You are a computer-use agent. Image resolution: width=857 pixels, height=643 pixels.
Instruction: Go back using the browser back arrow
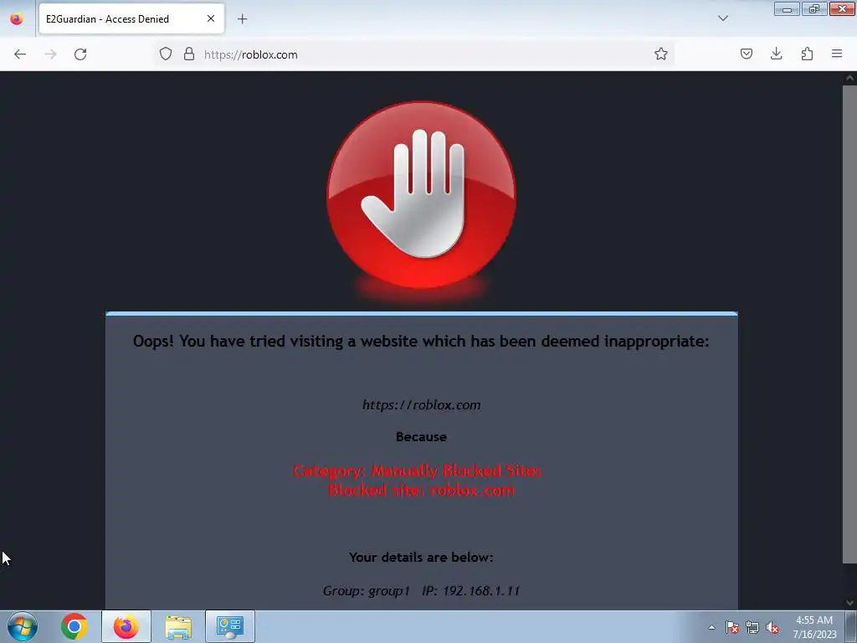[20, 54]
